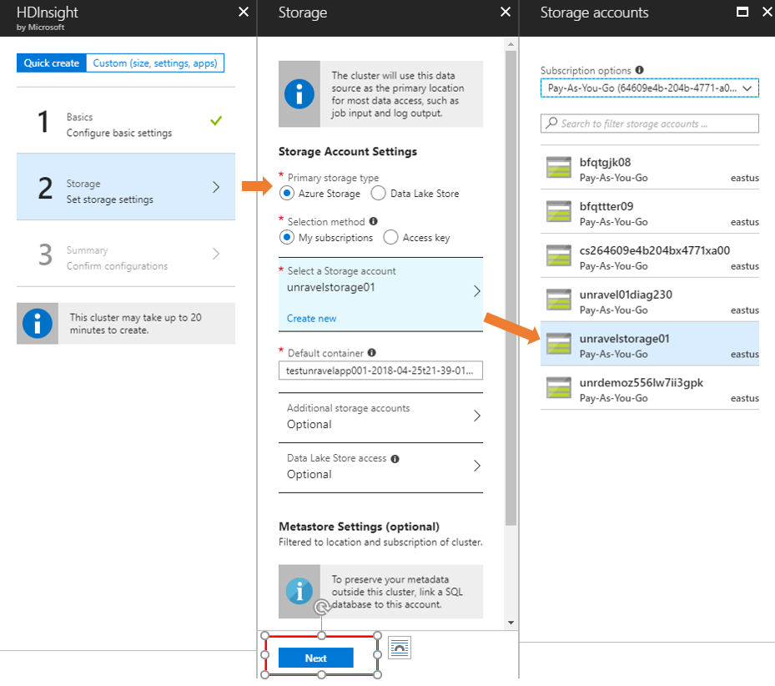Click the storage icon beside unravel01diag230

pos(558,300)
